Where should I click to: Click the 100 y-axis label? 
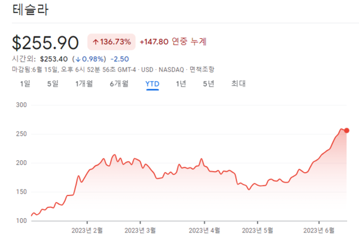click(x=22, y=220)
